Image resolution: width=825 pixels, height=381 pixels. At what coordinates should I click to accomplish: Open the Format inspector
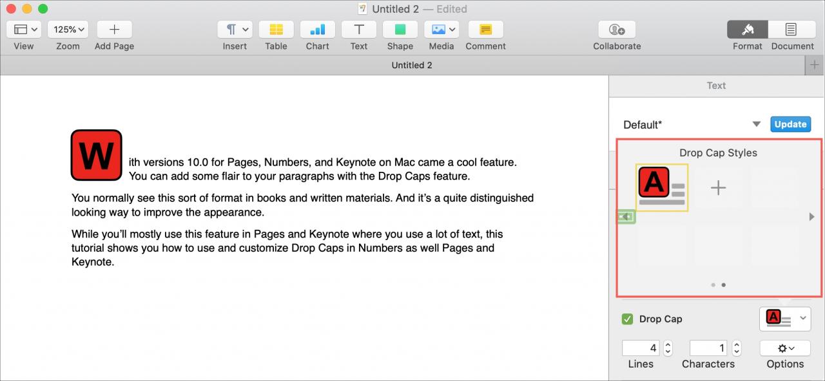(748, 30)
